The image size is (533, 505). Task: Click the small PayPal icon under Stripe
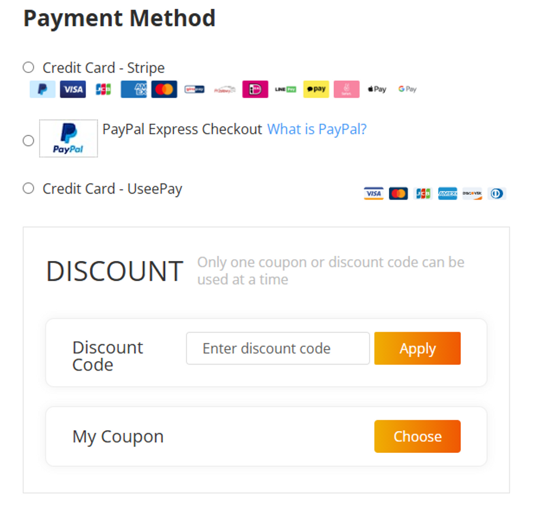[x=43, y=89]
